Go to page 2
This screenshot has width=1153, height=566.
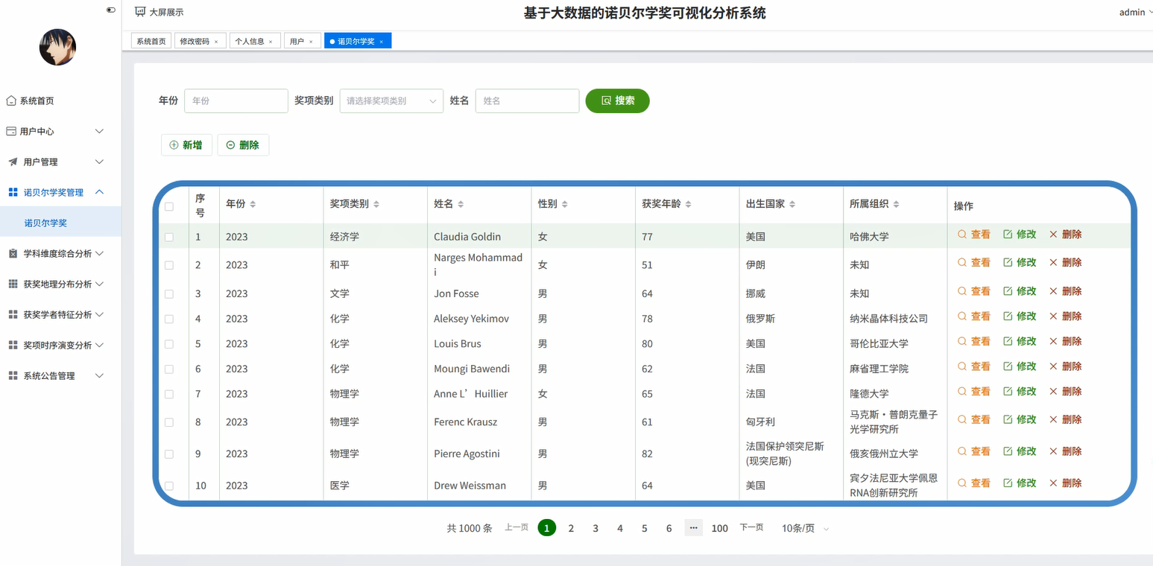(571, 528)
